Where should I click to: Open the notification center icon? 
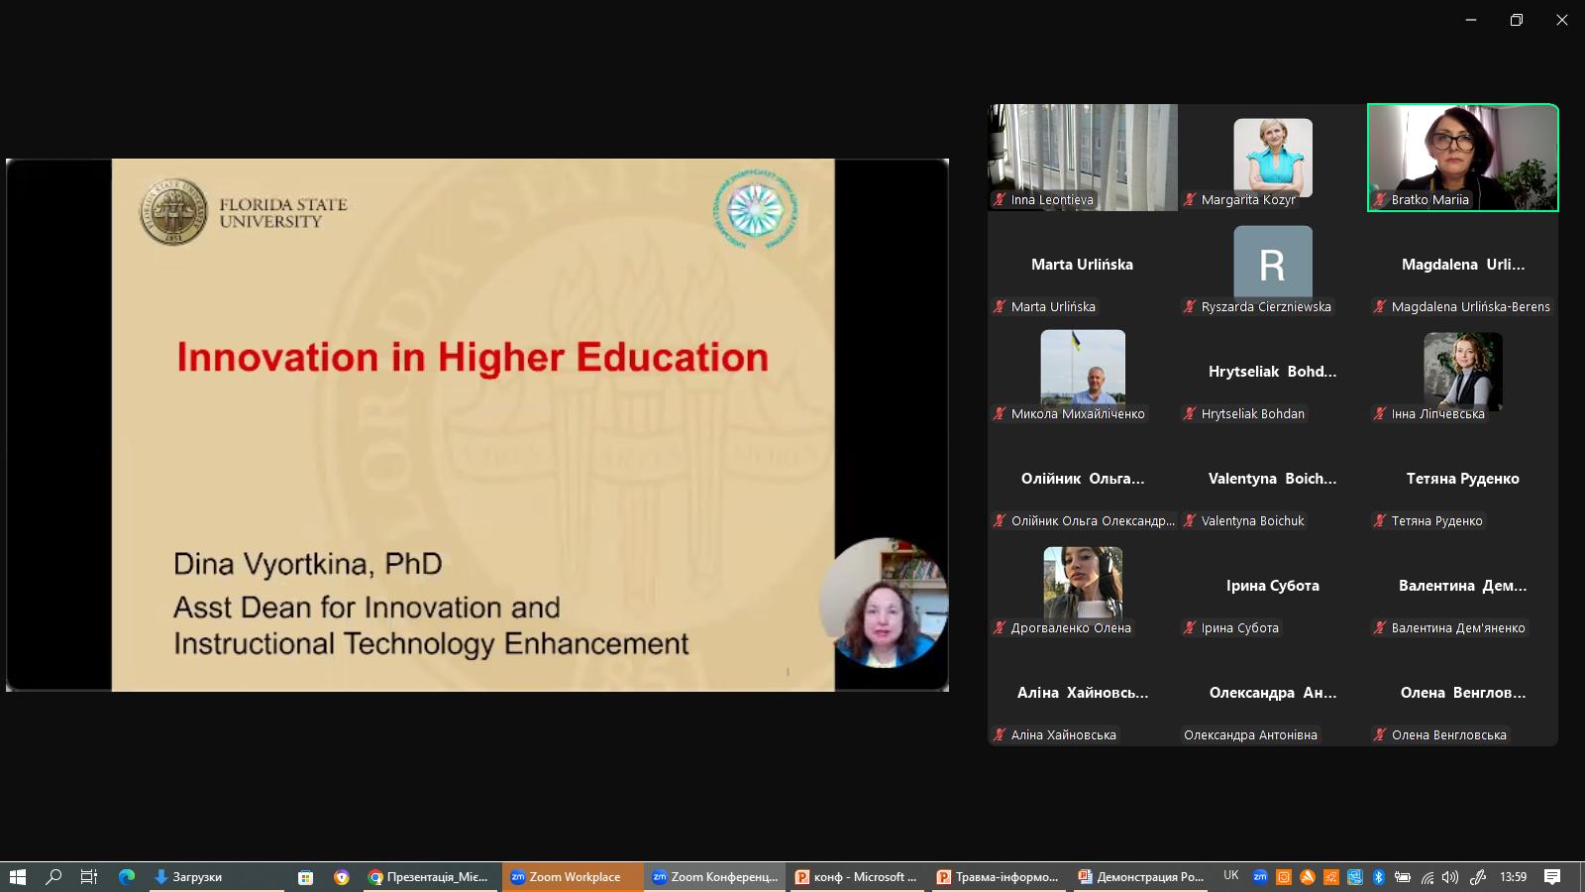point(1552,877)
